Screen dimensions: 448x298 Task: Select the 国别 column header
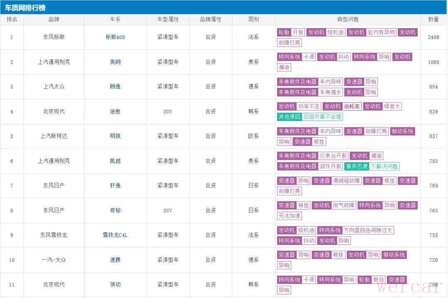(253, 19)
